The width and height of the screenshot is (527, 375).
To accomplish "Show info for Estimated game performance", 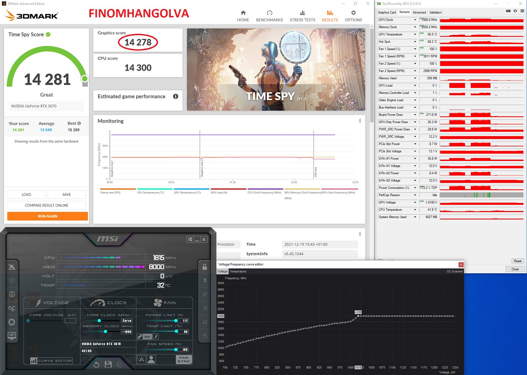I will [175, 96].
